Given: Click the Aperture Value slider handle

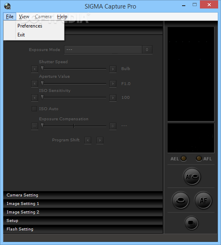Looking at the screenshot, I should point(42,83).
